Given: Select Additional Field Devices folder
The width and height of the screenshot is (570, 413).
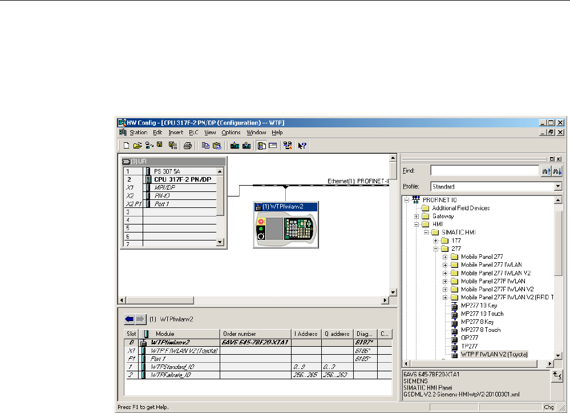Looking at the screenshot, I should [460, 208].
